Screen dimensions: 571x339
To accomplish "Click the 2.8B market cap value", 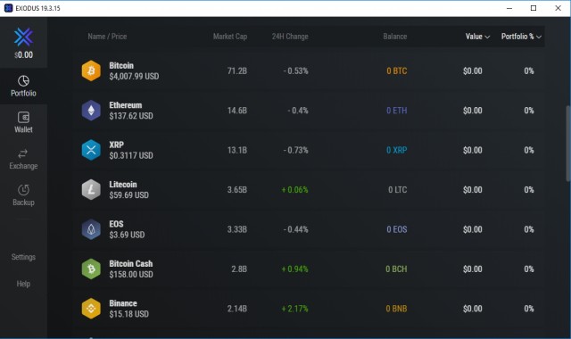I will [239, 269].
